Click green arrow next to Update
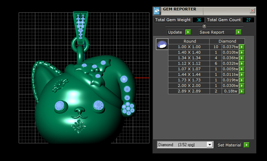 point(188,32)
